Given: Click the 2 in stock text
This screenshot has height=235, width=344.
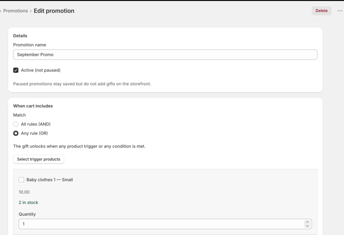Looking at the screenshot, I should click(28, 202).
